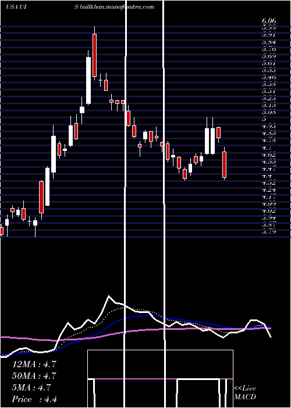Select the 4.7 price axis label
Screen dimensions: 291x408
point(267,148)
